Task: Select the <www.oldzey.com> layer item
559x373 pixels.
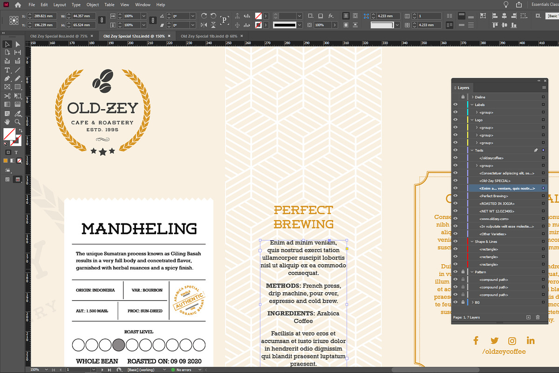Action: [x=493, y=219]
